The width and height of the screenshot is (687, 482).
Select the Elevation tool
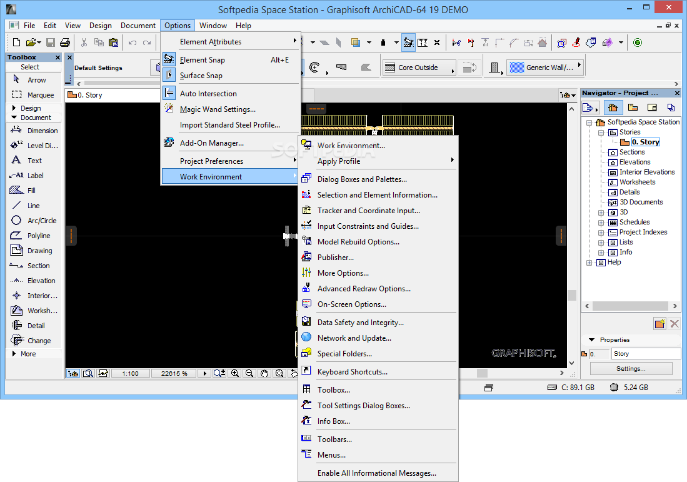click(x=33, y=281)
